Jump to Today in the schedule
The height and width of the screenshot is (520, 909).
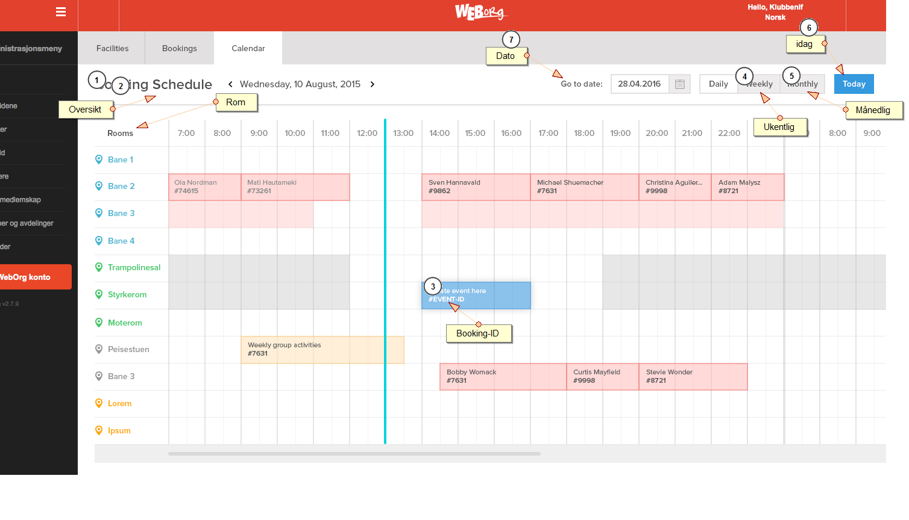854,84
